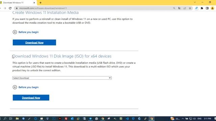Screen dimensions: 216x121
Task: Open the 3:11 PM clock calendar
Action: tap(207, 119)
